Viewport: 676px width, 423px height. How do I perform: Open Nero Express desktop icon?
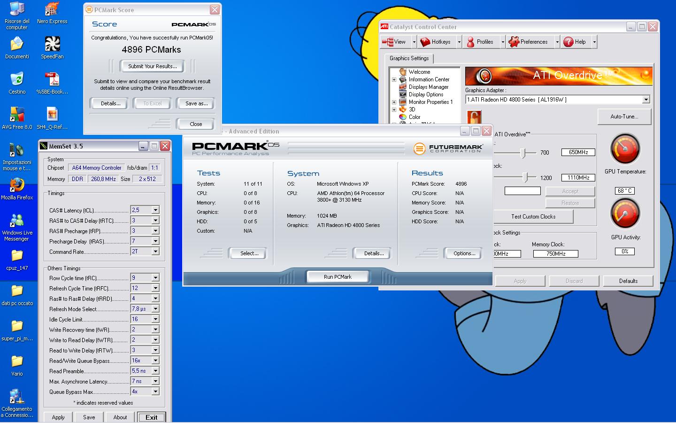[52, 13]
